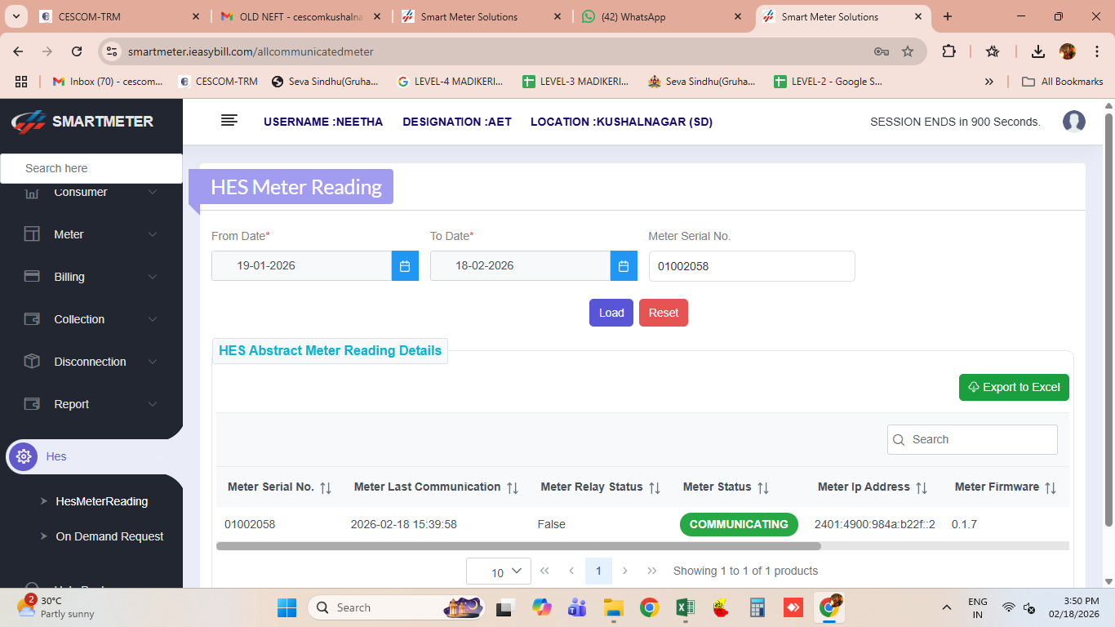Click the browser address bar URL
This screenshot has width=1115, height=627.
coord(251,51)
